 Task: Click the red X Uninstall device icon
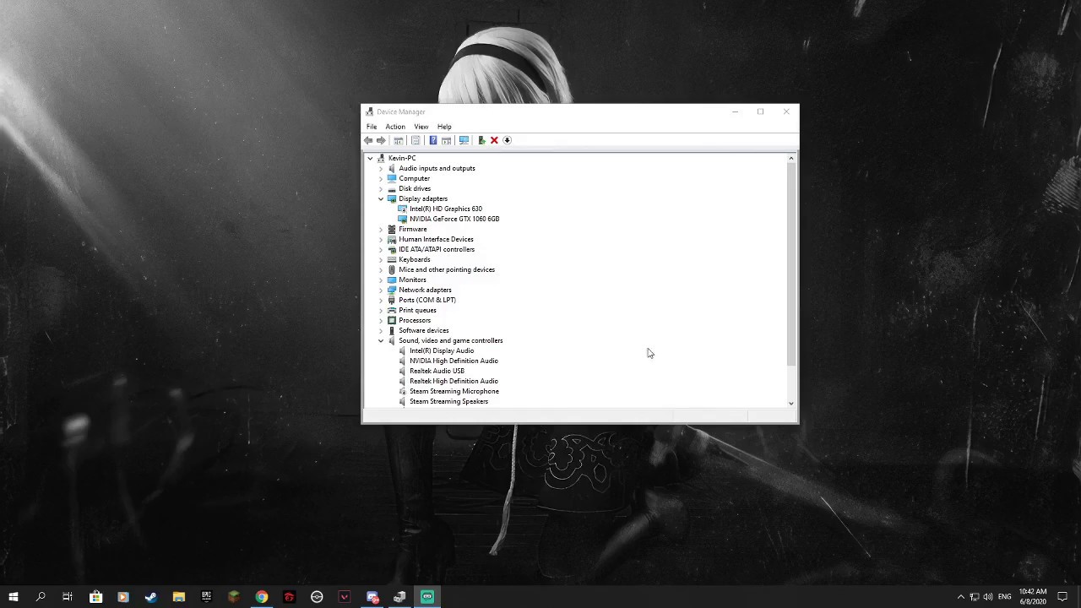click(x=494, y=140)
